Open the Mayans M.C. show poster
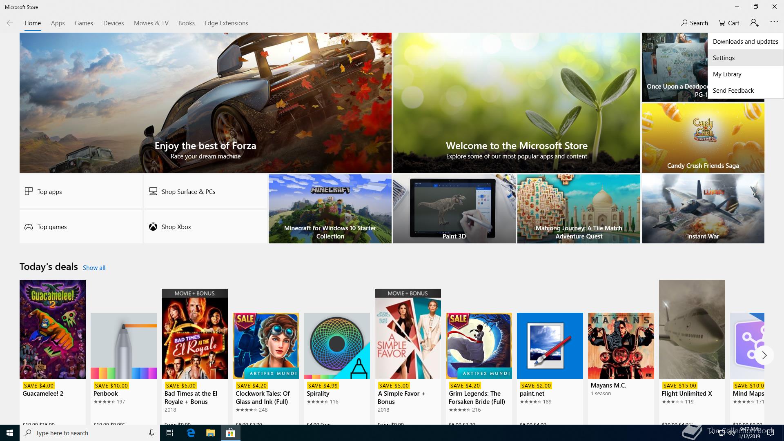 tap(621, 346)
